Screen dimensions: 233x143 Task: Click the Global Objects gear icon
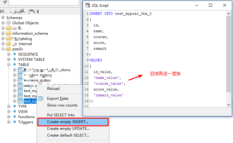click(x=9, y=23)
